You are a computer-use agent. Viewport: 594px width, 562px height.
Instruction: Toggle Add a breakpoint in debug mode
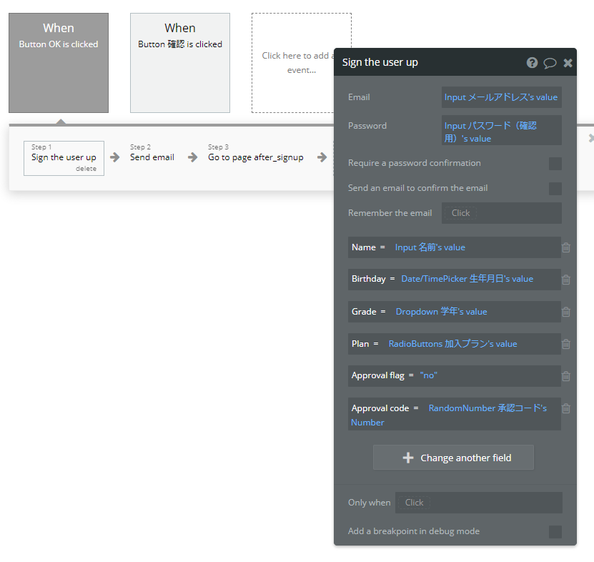pyautogui.click(x=555, y=532)
